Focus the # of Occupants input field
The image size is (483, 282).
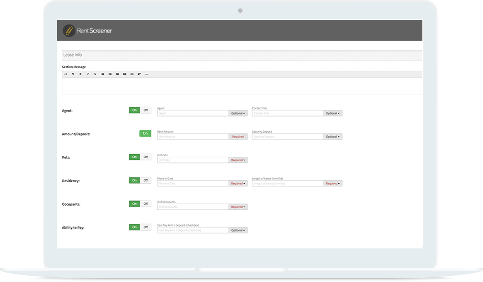pyautogui.click(x=193, y=207)
